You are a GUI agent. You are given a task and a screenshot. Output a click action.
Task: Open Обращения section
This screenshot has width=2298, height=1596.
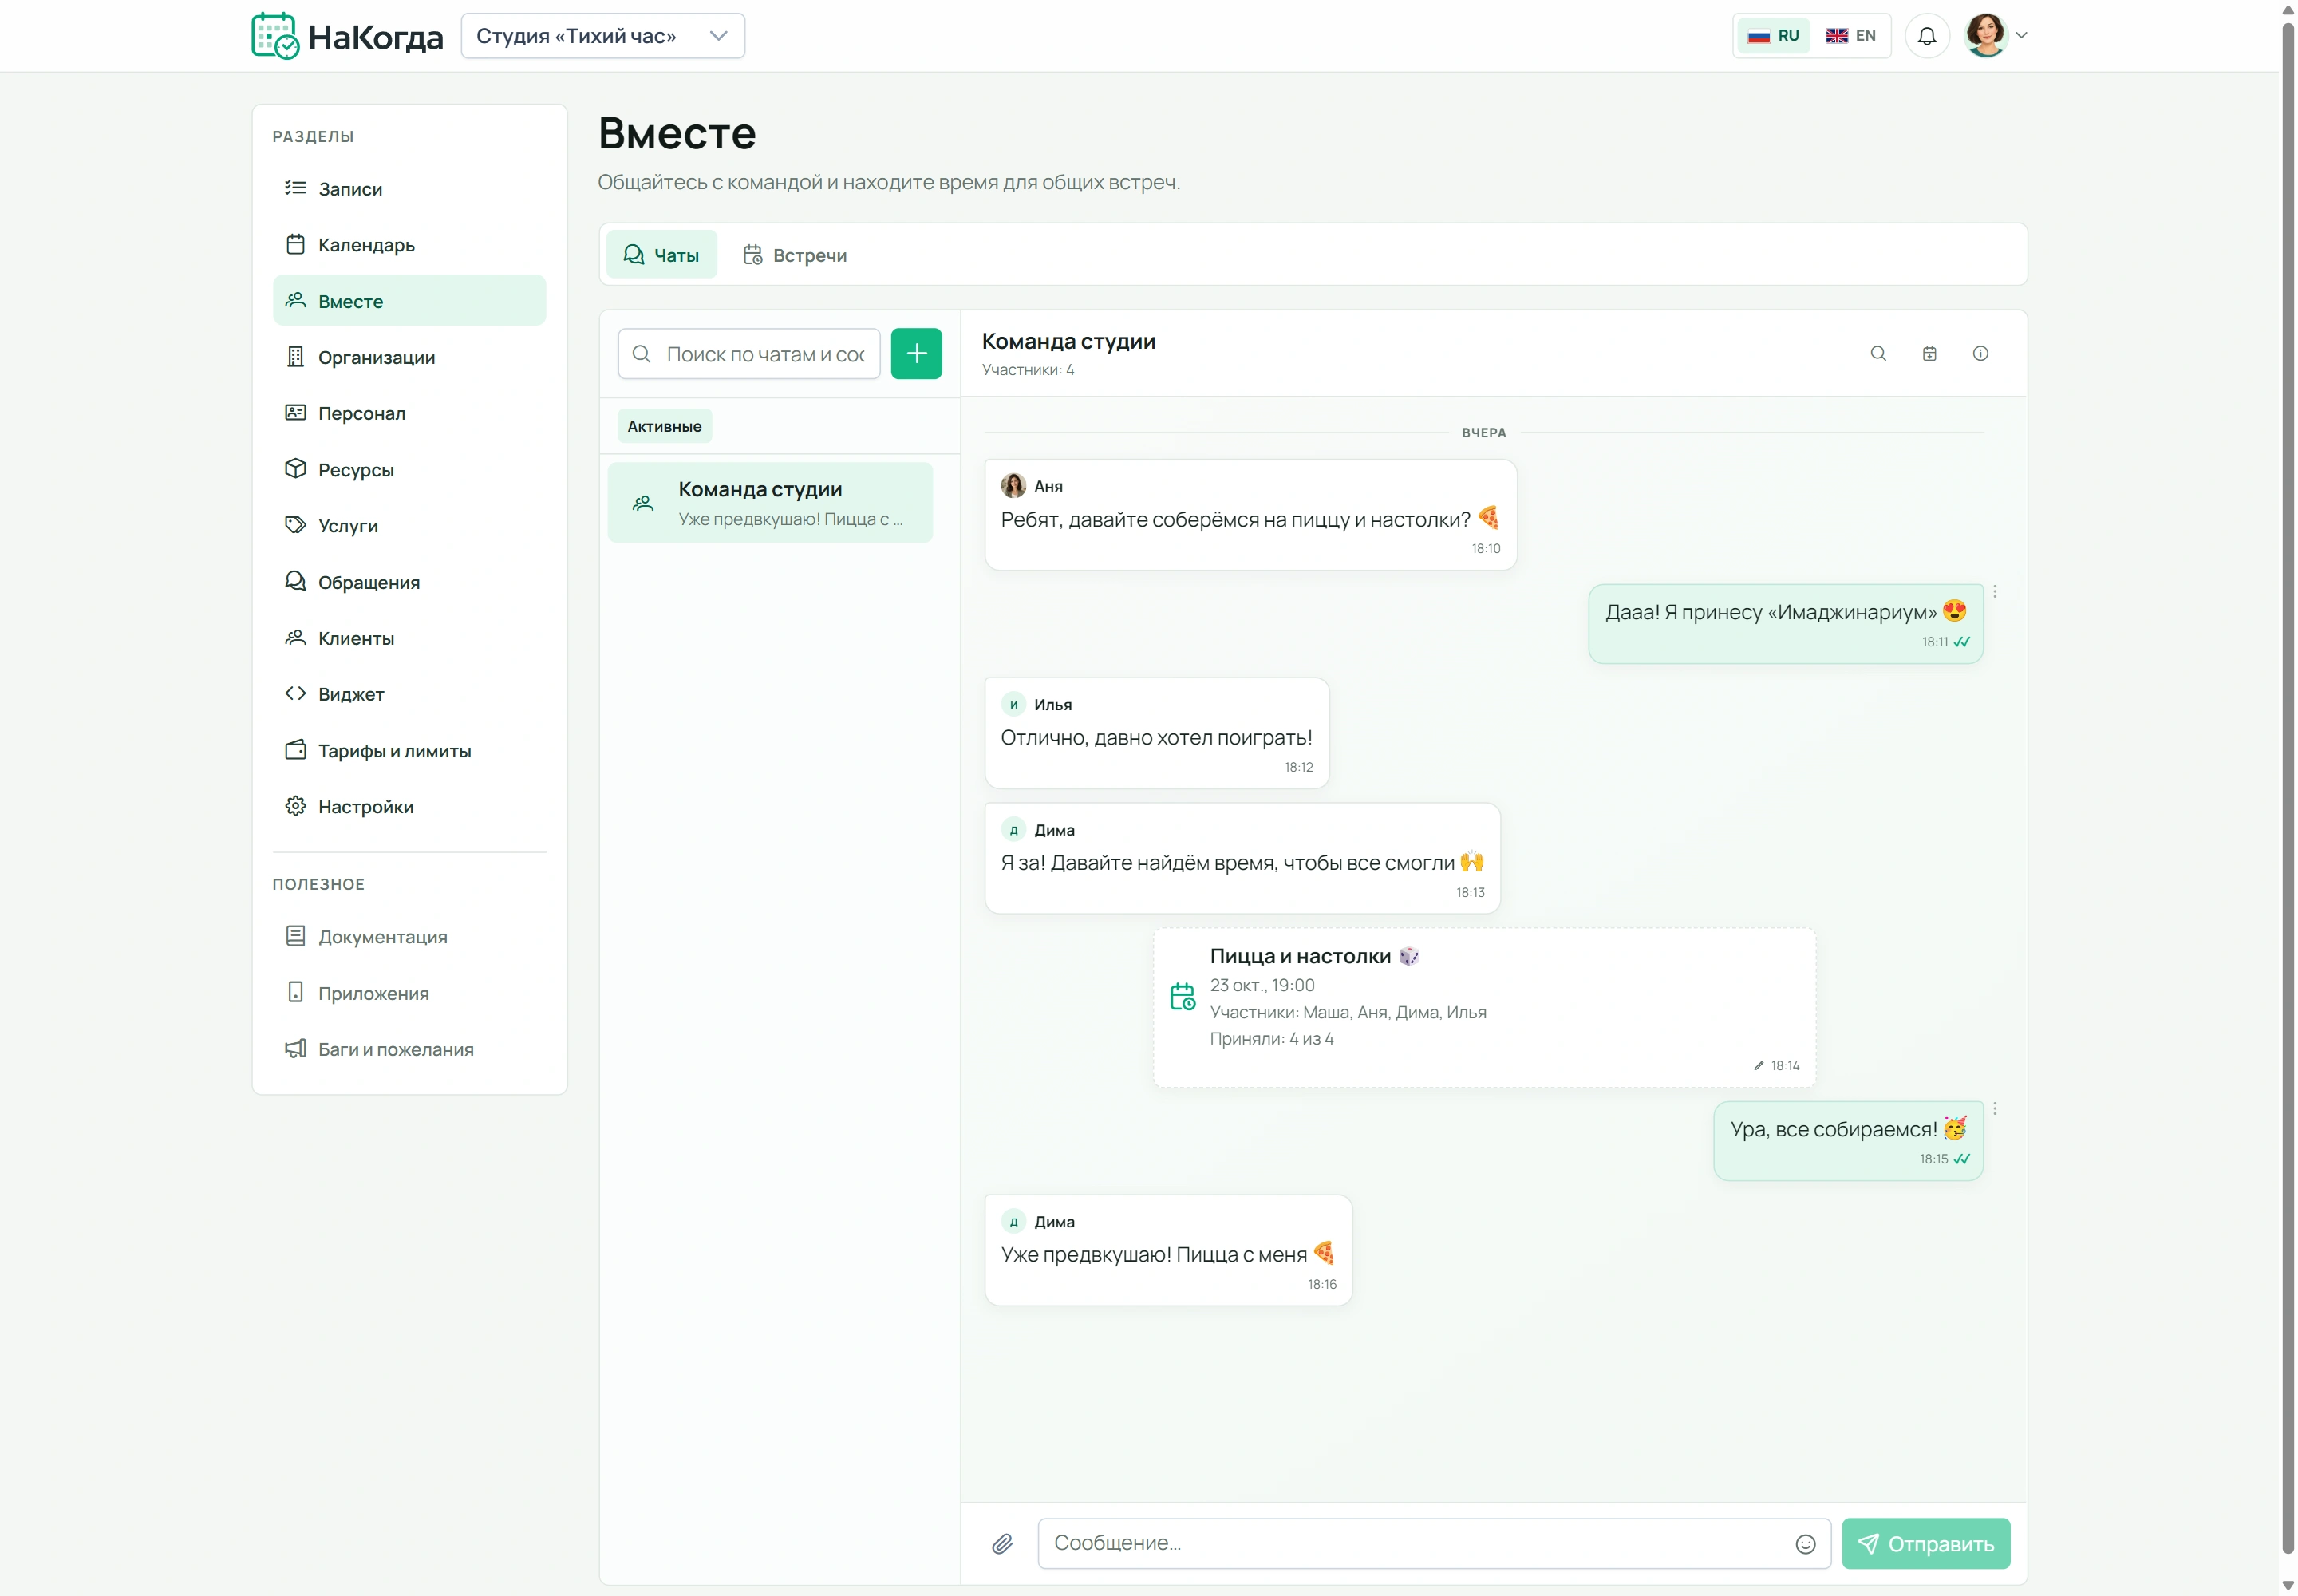[409, 582]
